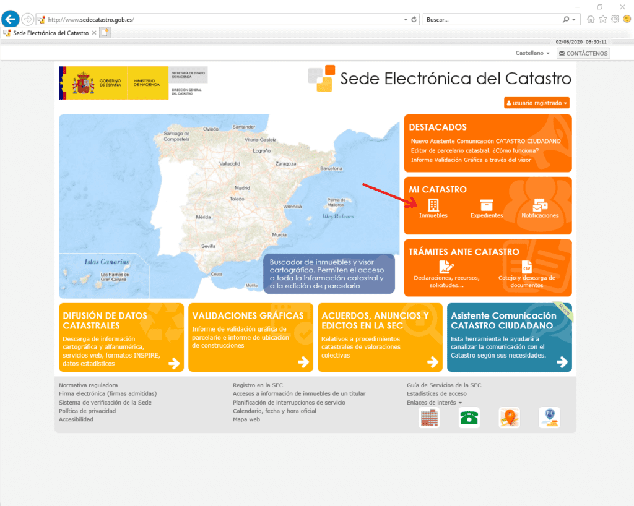Open the Inmuebles icon in Mi Catastro
This screenshot has height=506, width=634.
coord(433,205)
